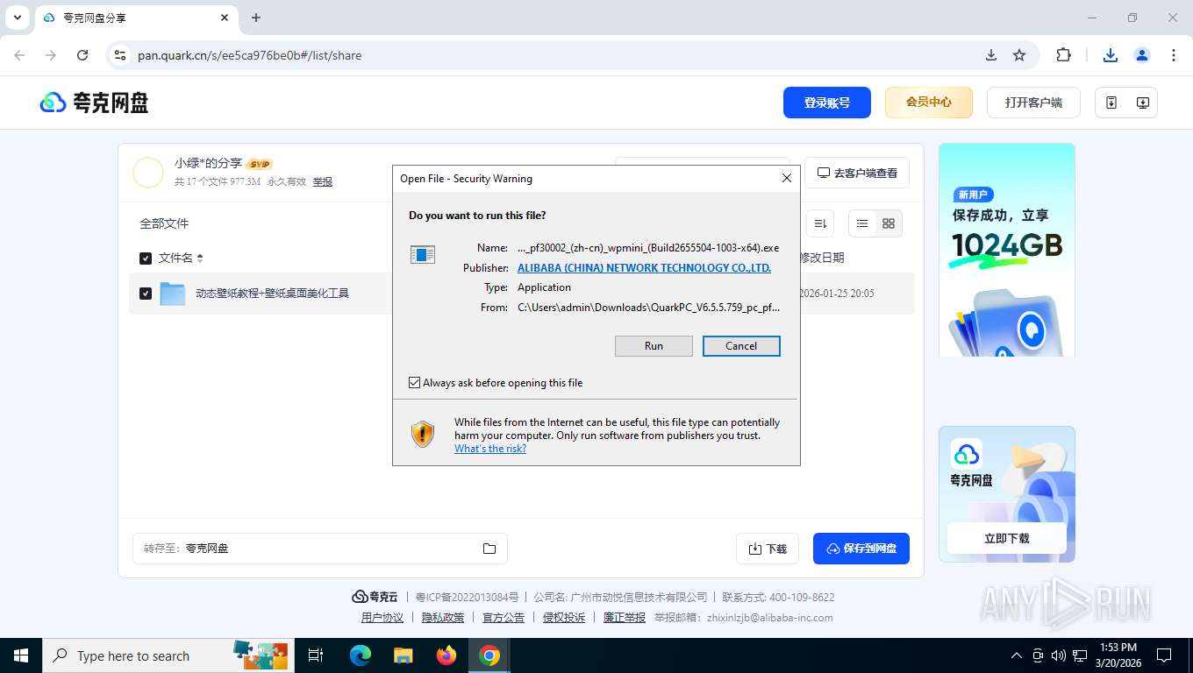
Task: Click the uploader avatar circle
Action: click(x=148, y=173)
